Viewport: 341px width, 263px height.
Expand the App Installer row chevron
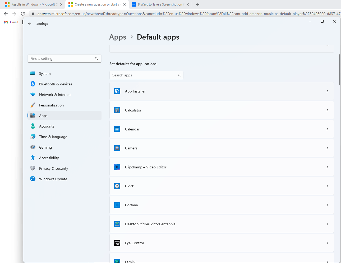coord(328,91)
